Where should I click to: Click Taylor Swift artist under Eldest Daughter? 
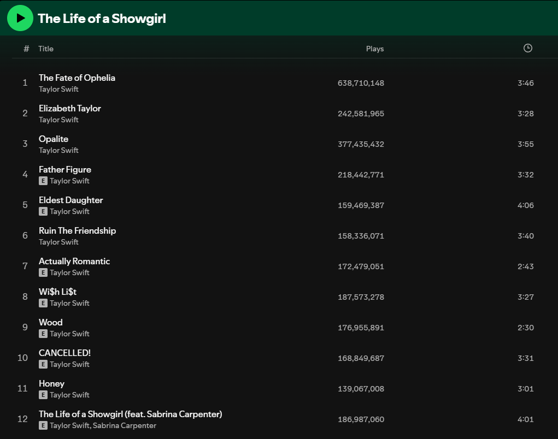pos(69,211)
